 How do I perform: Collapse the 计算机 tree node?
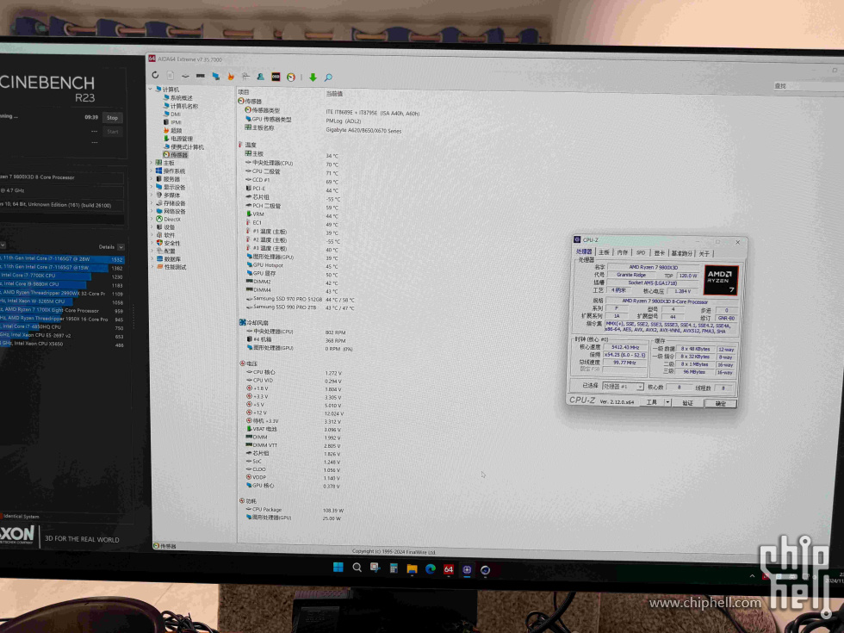pos(151,89)
